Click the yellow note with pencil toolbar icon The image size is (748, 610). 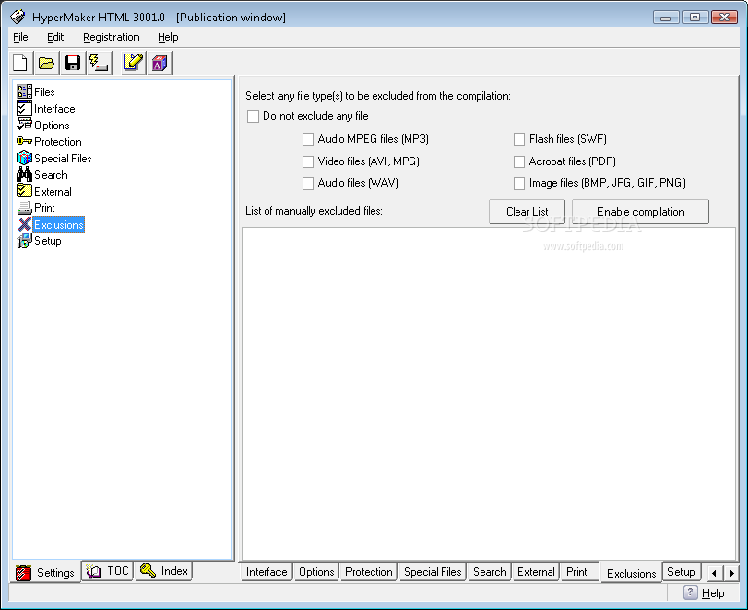133,62
